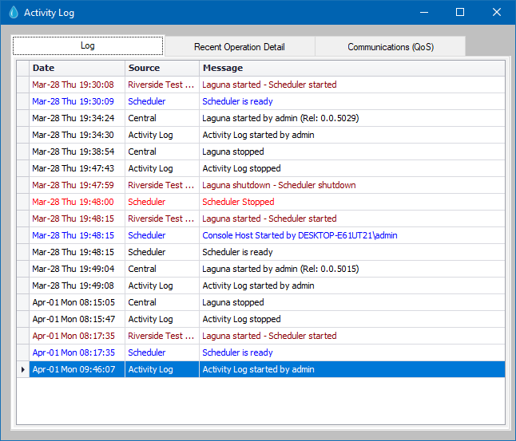Image resolution: width=516 pixels, height=441 pixels.
Task: Maximize the Activity Log window
Action: coord(460,13)
